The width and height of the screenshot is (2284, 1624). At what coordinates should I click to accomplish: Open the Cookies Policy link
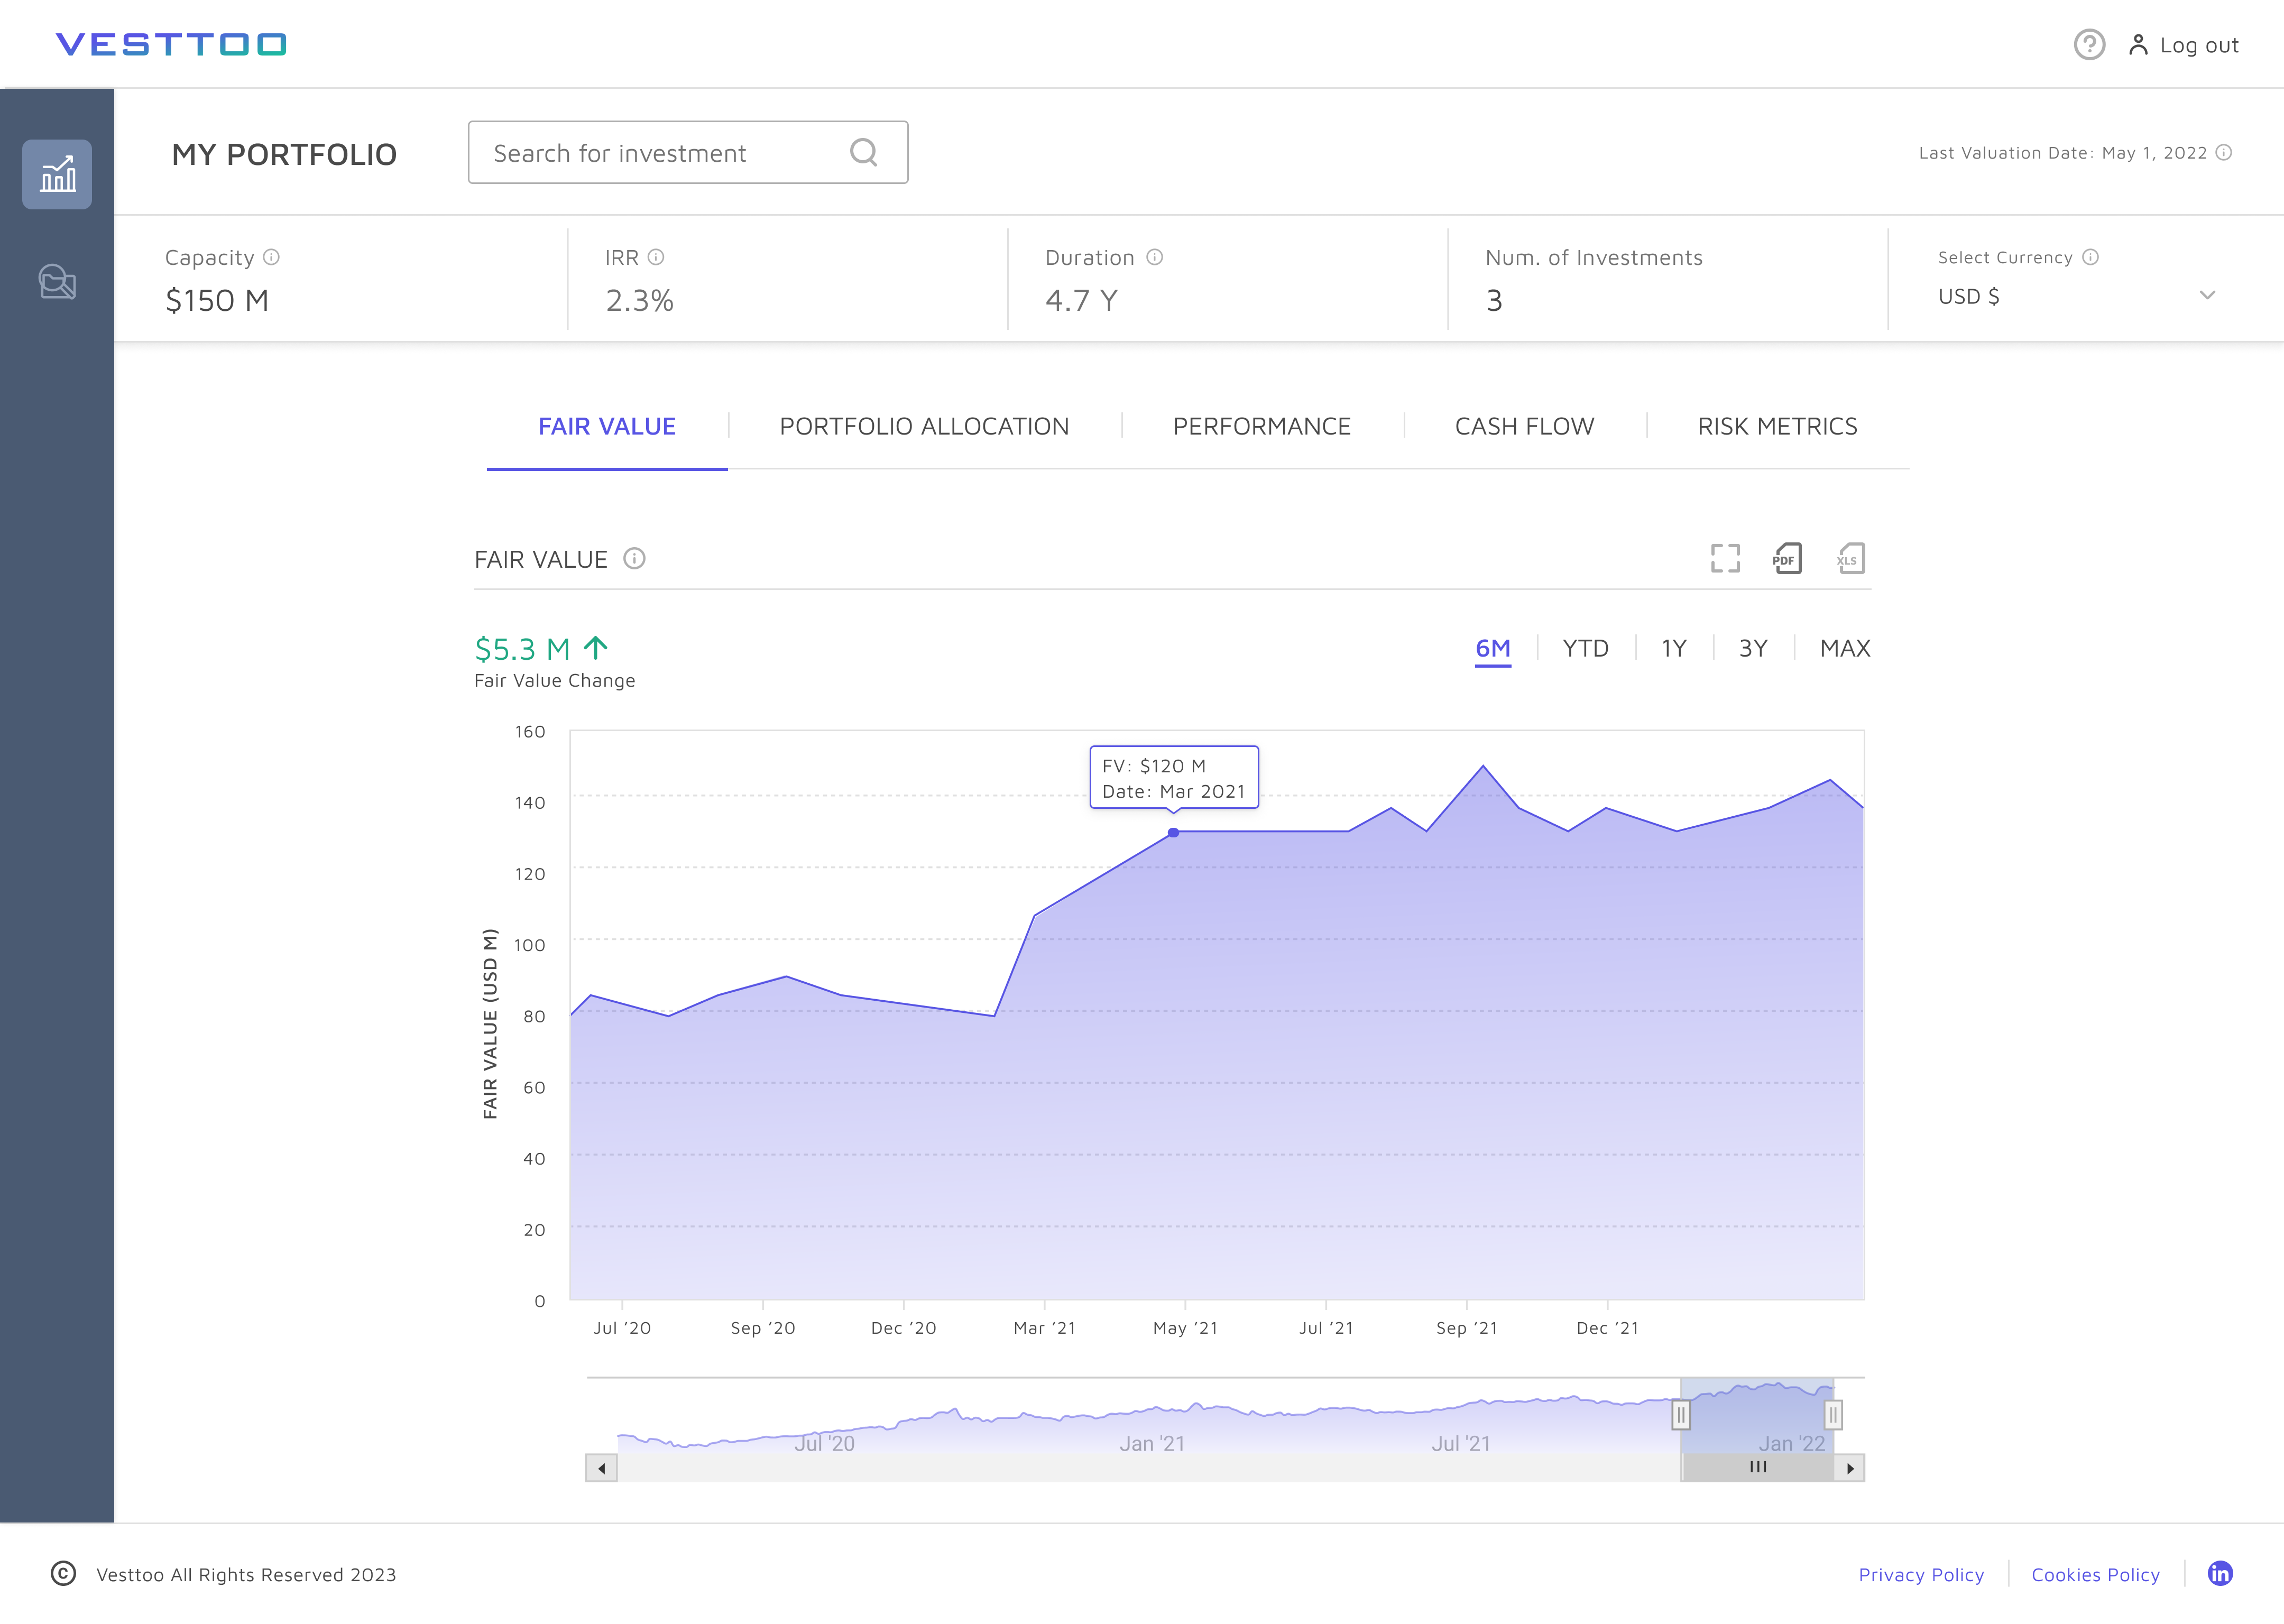point(2095,1574)
